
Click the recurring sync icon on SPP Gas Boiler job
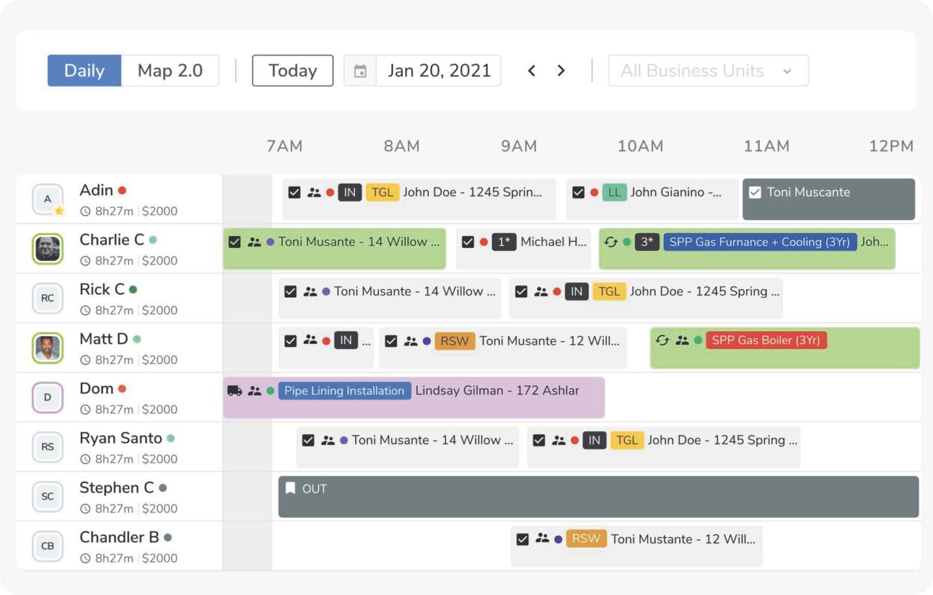pyautogui.click(x=662, y=340)
